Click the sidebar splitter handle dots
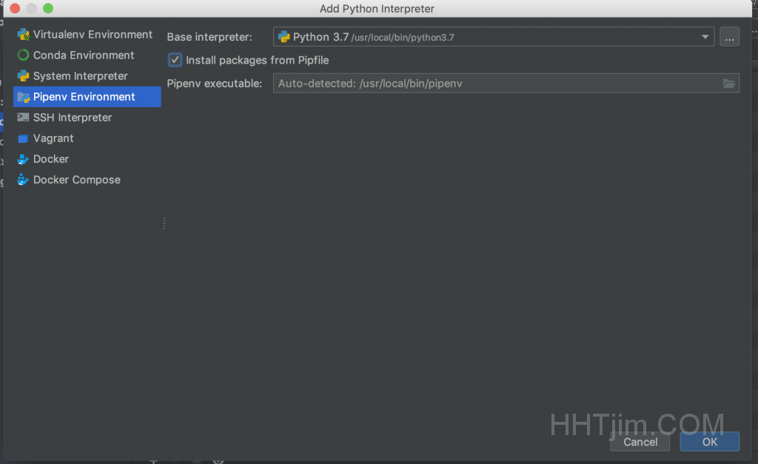 pyautogui.click(x=164, y=223)
